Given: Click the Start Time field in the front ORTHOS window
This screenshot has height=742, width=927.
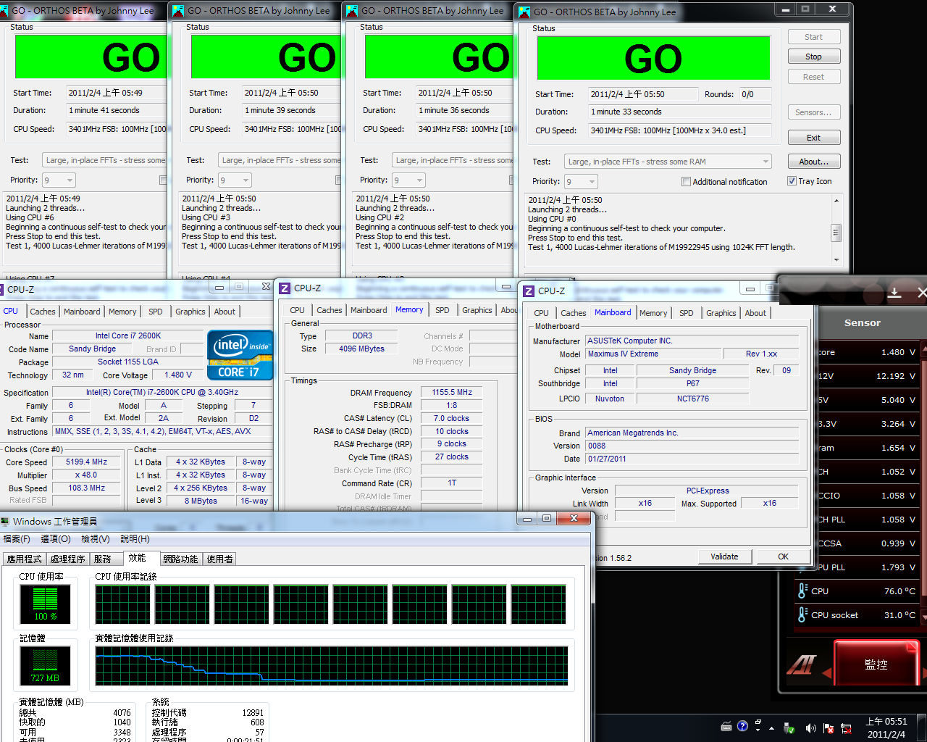Looking at the screenshot, I should (642, 94).
